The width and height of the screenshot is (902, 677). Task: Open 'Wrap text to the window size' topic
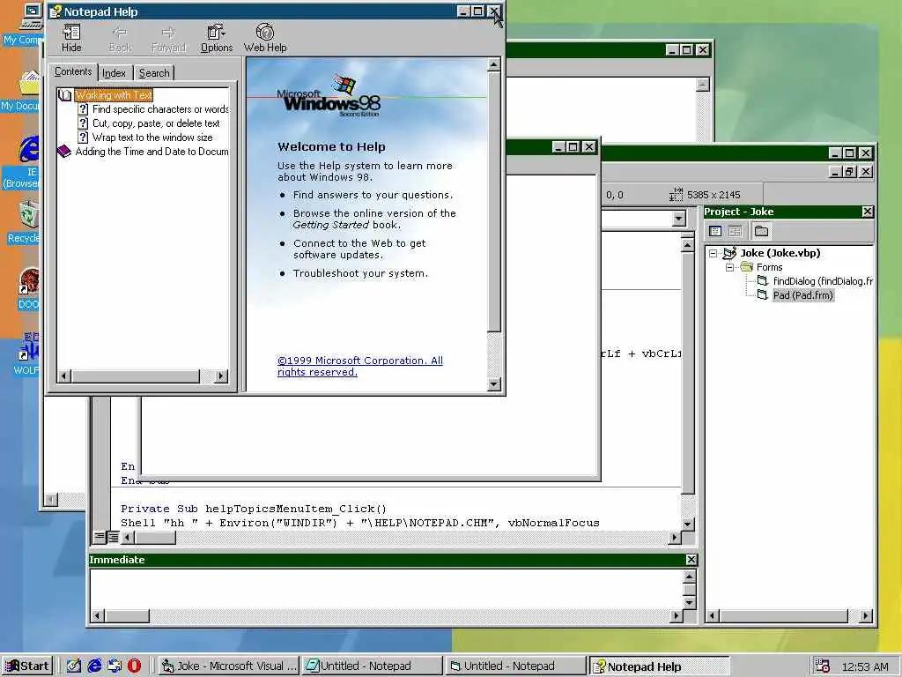pos(152,137)
